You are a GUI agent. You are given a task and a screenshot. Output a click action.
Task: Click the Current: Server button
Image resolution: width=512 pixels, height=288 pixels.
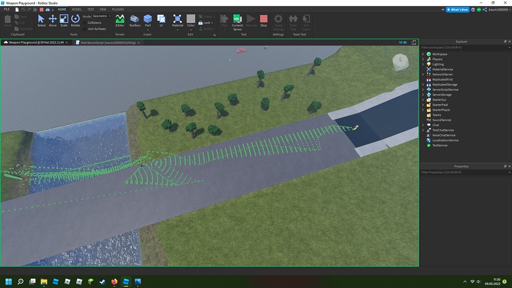(237, 20)
